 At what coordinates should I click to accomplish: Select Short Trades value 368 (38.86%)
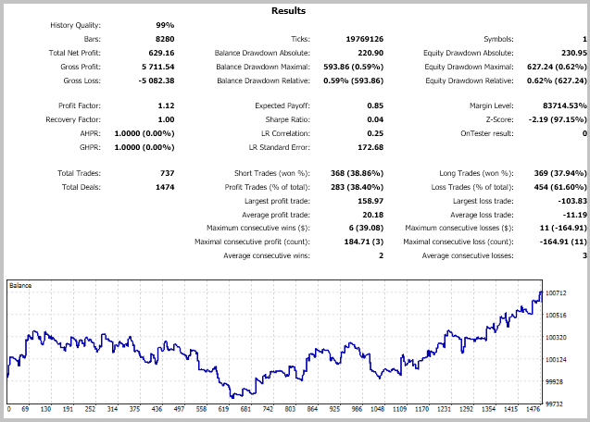tap(358, 173)
